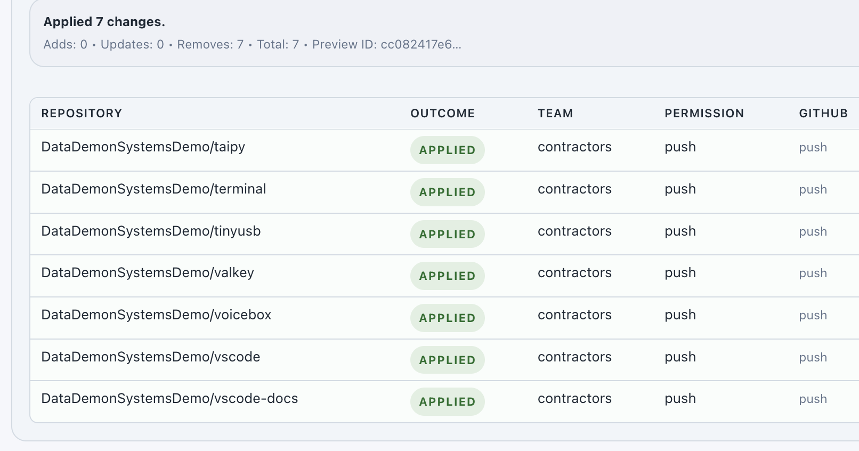The image size is (859, 451).
Task: Open DataDemonSystemsDemo/voicebox repository entry
Action: coord(156,315)
